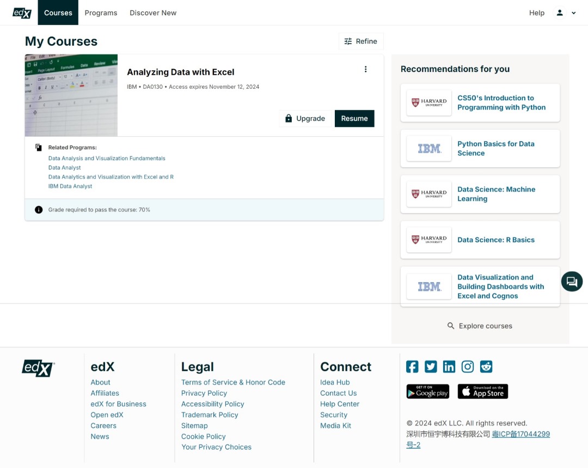Open the Media Kit link
588x468 pixels.
[x=335, y=426]
